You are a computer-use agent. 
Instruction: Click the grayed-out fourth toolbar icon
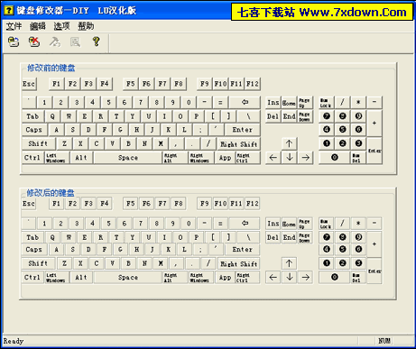click(75, 41)
